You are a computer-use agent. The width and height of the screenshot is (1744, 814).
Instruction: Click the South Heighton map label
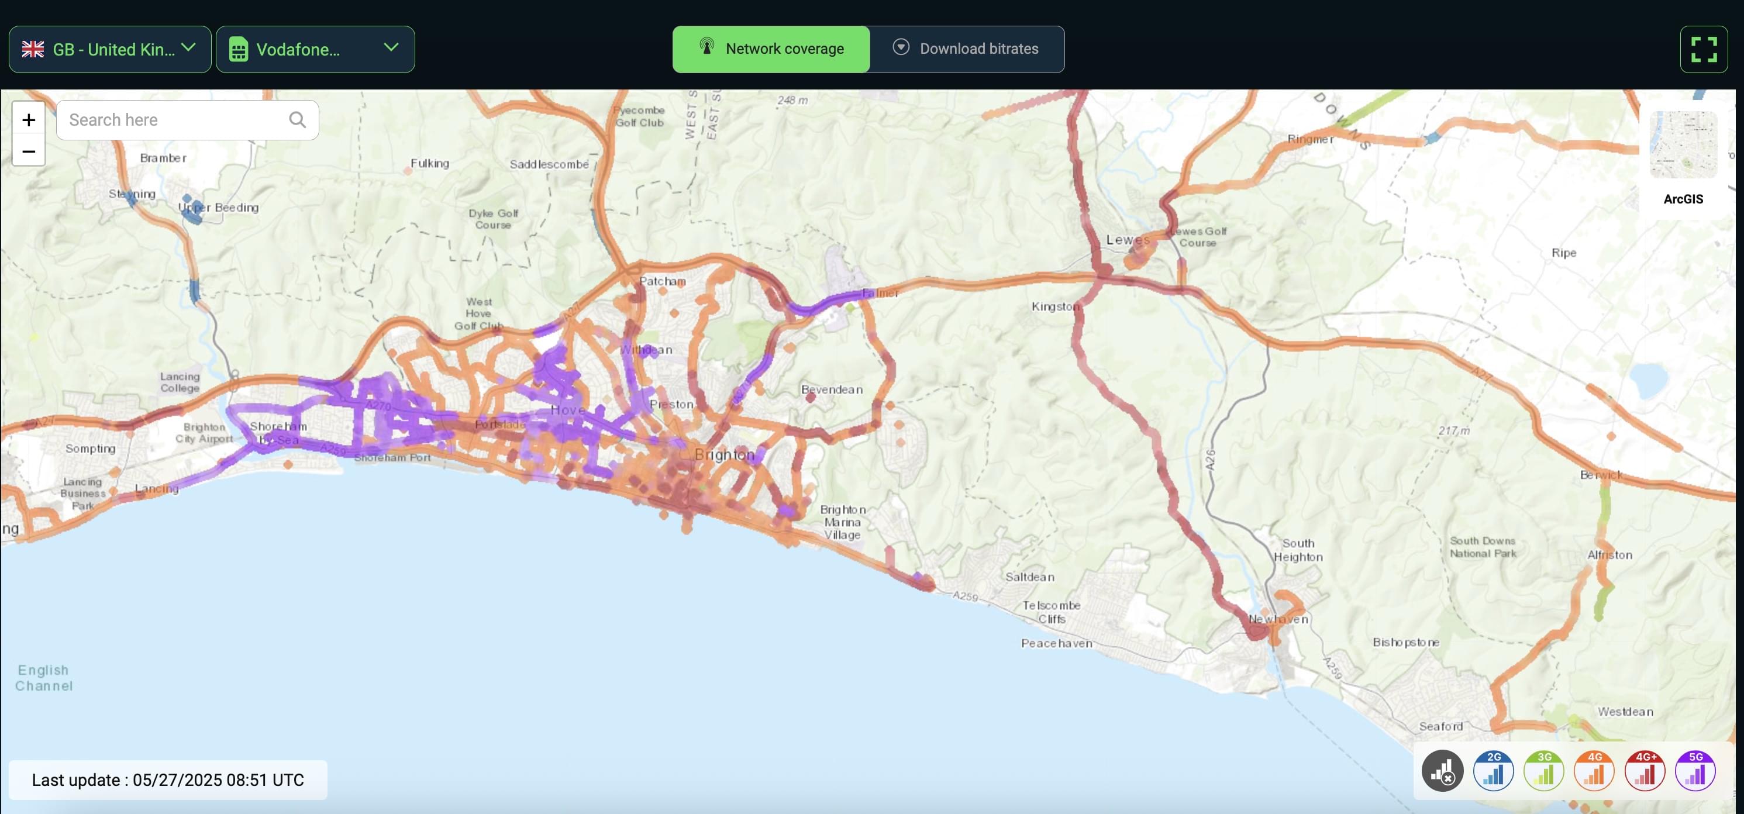(x=1298, y=550)
